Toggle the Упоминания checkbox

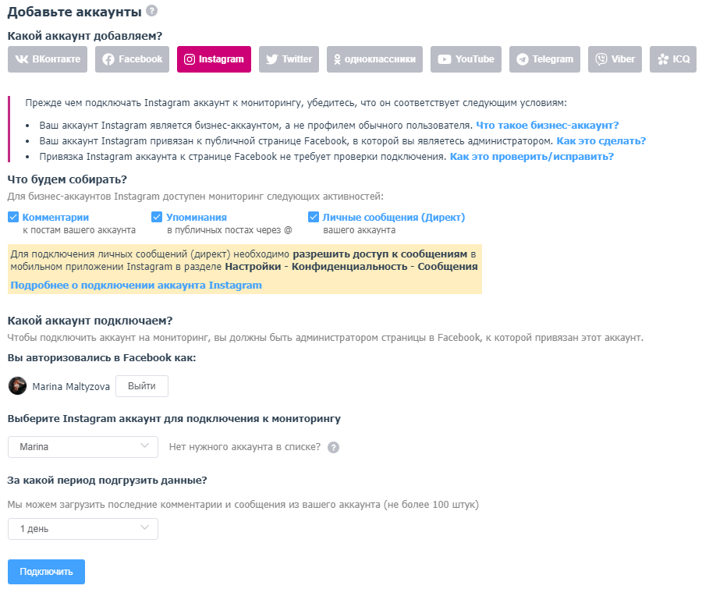pyautogui.click(x=157, y=217)
